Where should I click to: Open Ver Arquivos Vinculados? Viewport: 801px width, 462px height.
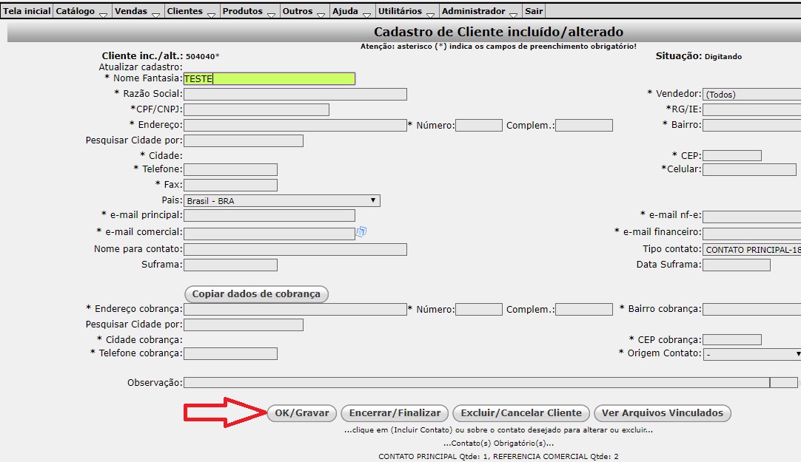(662, 413)
